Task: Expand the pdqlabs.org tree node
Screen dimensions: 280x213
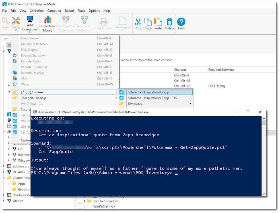Action: (4, 166)
